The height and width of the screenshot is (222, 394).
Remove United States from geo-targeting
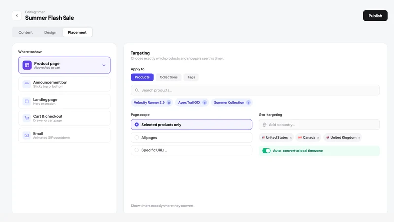(x=291, y=138)
